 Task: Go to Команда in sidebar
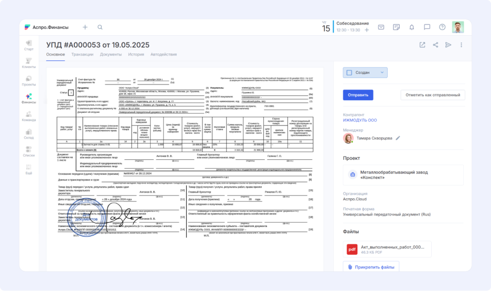pyautogui.click(x=29, y=116)
